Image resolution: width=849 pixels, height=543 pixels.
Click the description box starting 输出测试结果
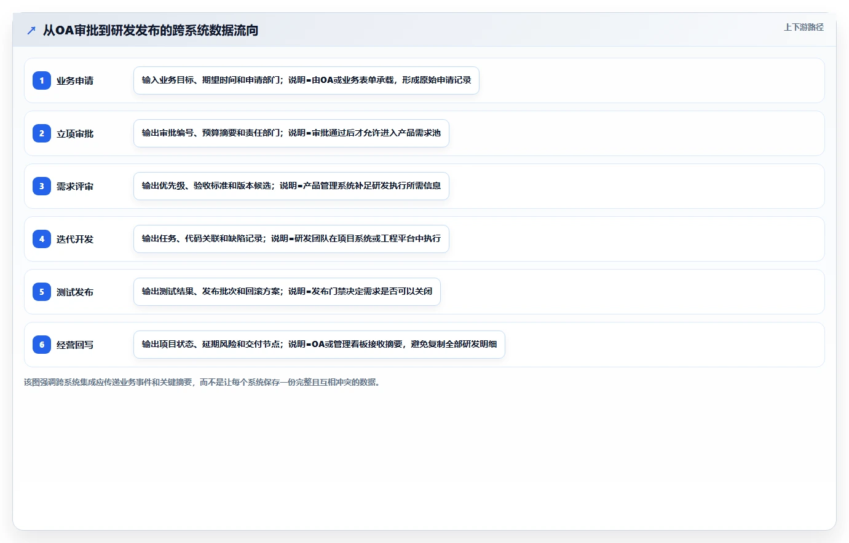pos(287,292)
